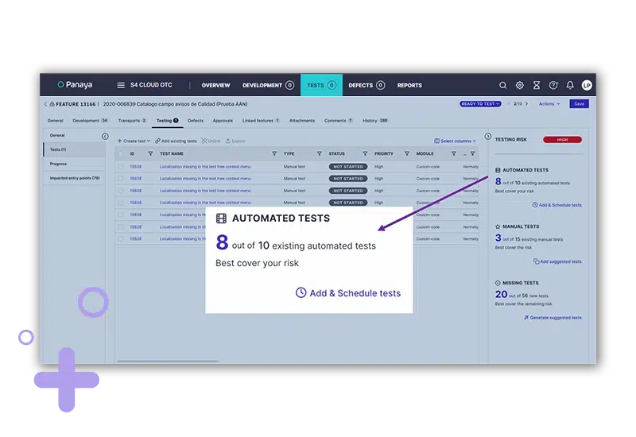Switch to the Approvals tab

[x=223, y=121]
